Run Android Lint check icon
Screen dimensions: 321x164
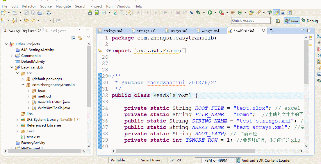click(x=104, y=13)
